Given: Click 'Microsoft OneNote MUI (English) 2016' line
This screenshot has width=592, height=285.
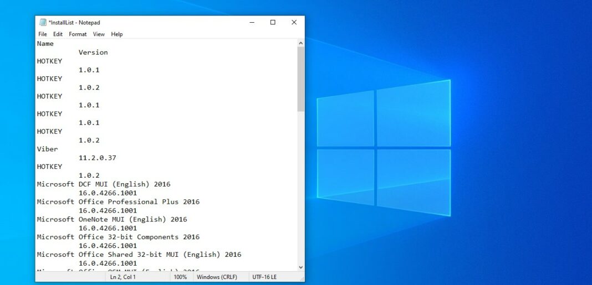Looking at the screenshot, I should tap(112, 219).
